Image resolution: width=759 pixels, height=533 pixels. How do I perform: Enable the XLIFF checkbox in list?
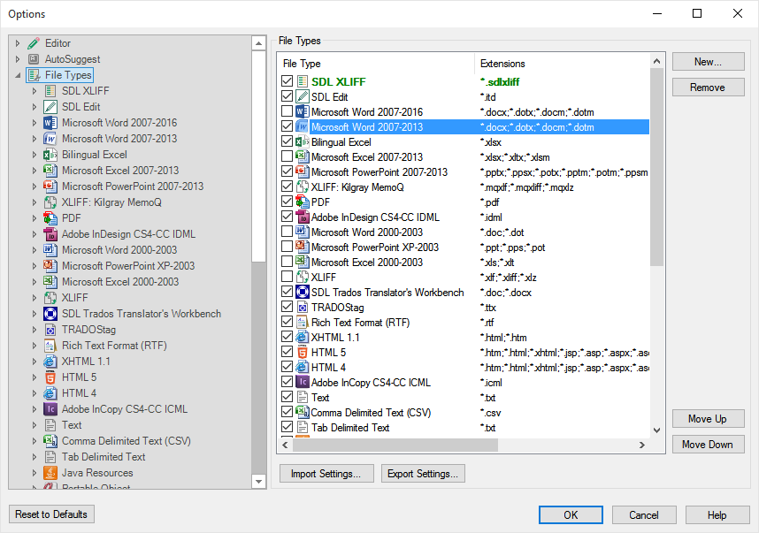point(287,277)
